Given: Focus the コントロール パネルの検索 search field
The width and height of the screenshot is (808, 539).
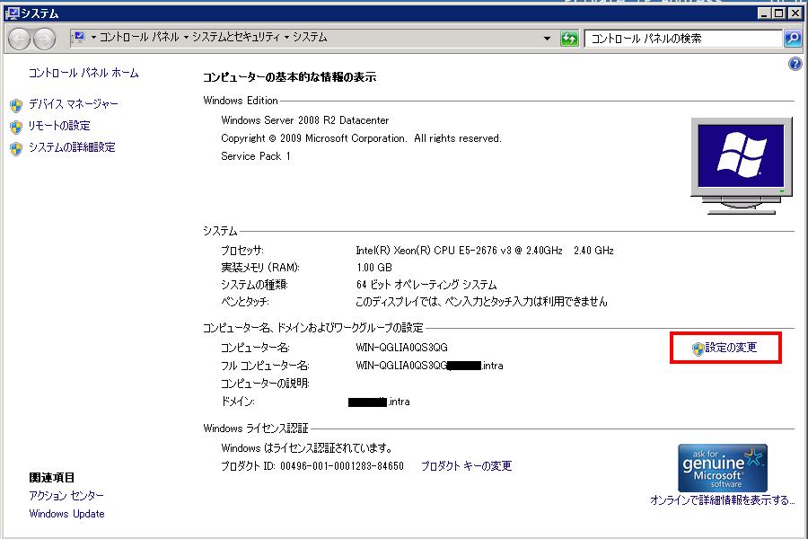Looking at the screenshot, I should pyautogui.click(x=682, y=39).
